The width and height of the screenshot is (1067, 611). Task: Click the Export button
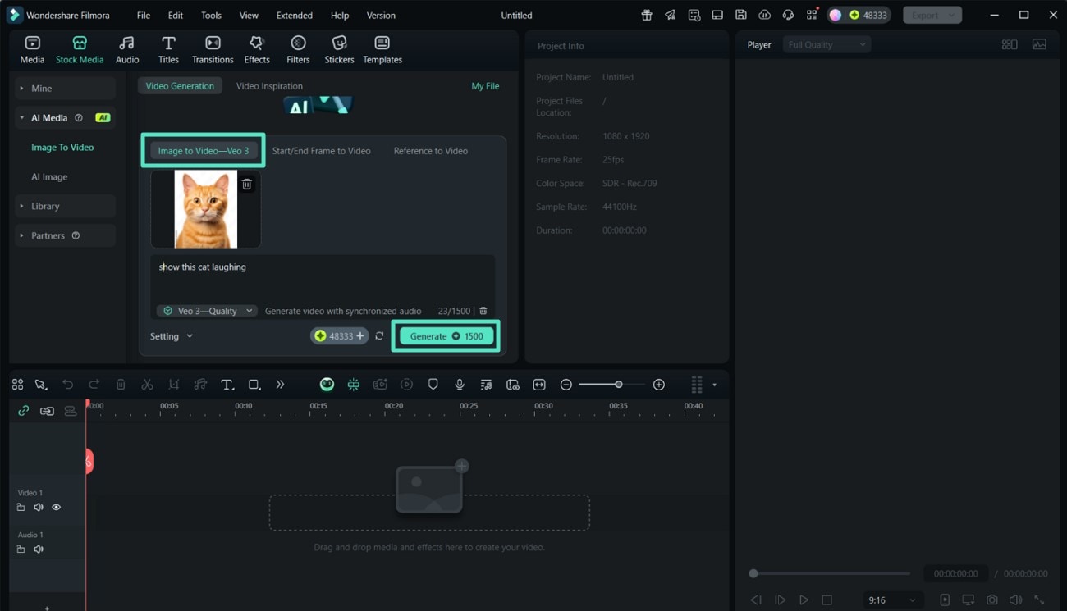pyautogui.click(x=932, y=15)
